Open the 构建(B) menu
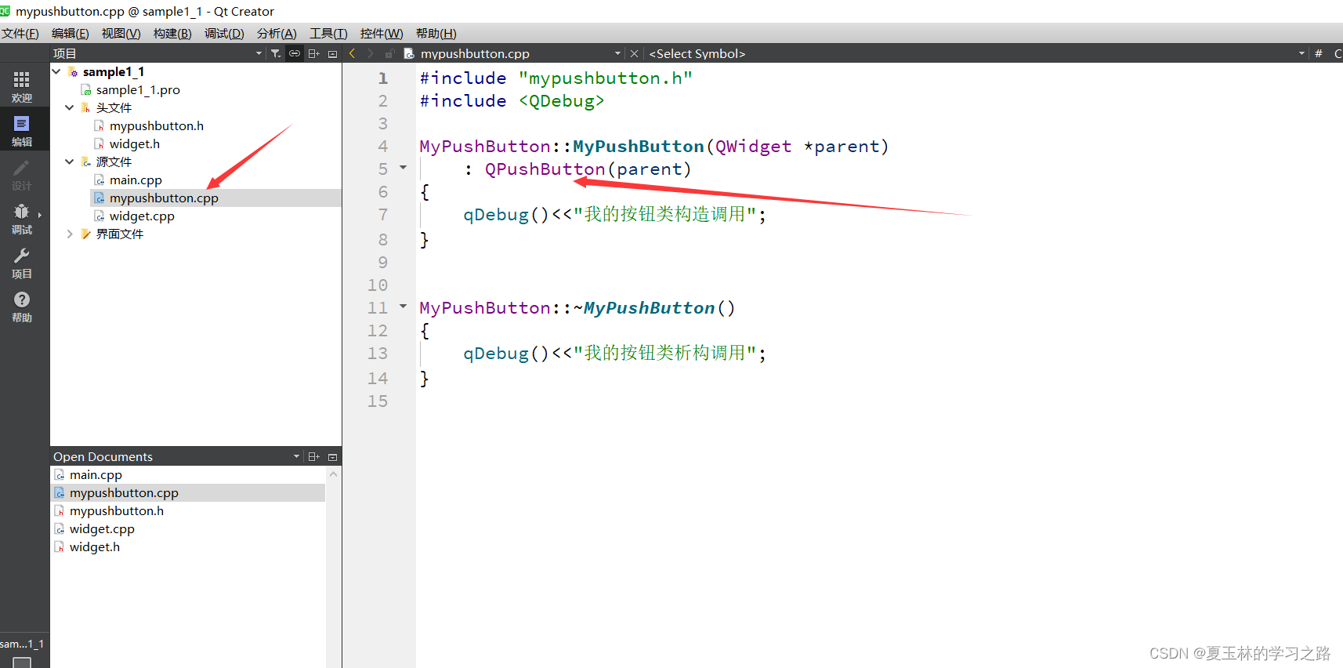The height and width of the screenshot is (668, 1343). (172, 33)
